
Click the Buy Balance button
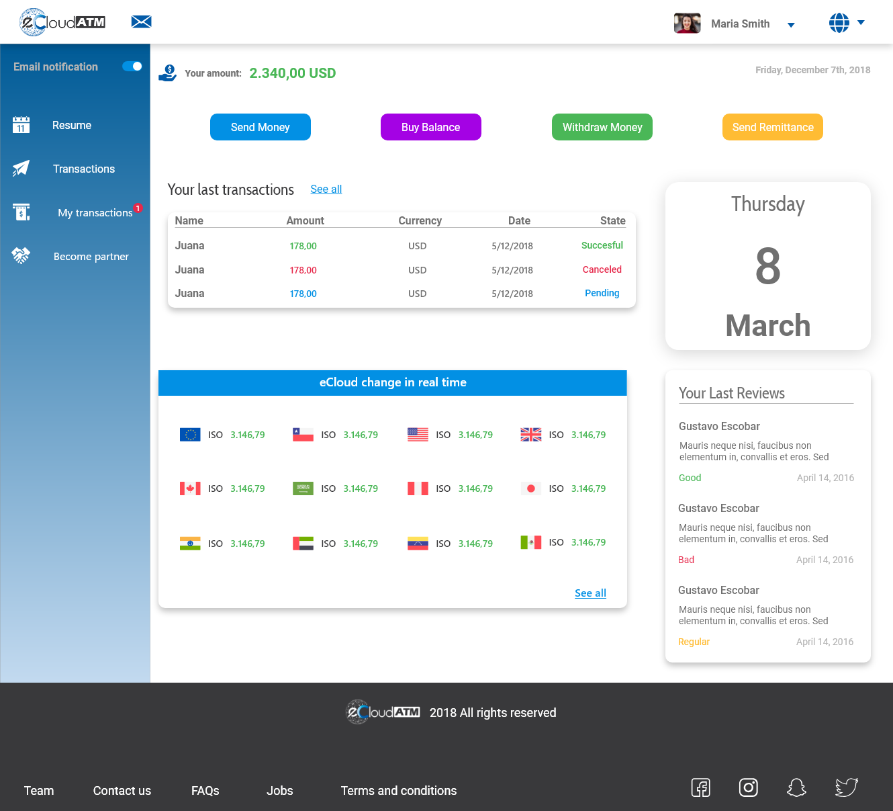pyautogui.click(x=431, y=127)
